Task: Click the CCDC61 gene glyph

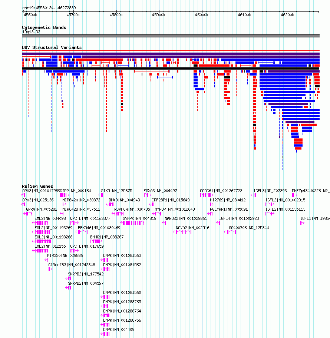Action: [x=207, y=195]
